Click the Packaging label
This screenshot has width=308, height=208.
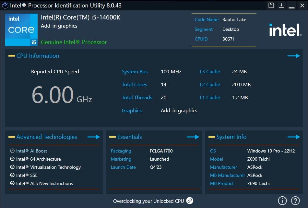click(x=121, y=151)
